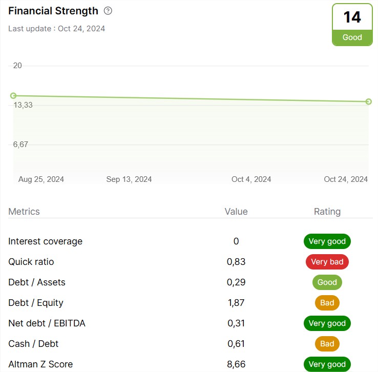Select the Aug 25 chart data point
The width and height of the screenshot is (378, 372).
pos(13,96)
